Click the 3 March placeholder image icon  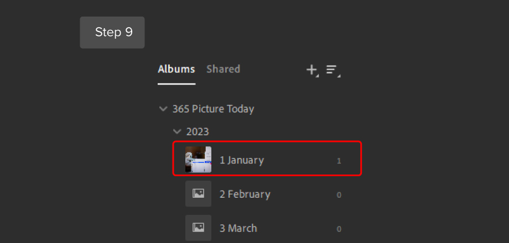pos(198,228)
